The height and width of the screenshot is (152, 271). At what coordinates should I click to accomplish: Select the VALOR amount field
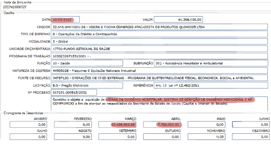pyautogui.click(x=178, y=20)
